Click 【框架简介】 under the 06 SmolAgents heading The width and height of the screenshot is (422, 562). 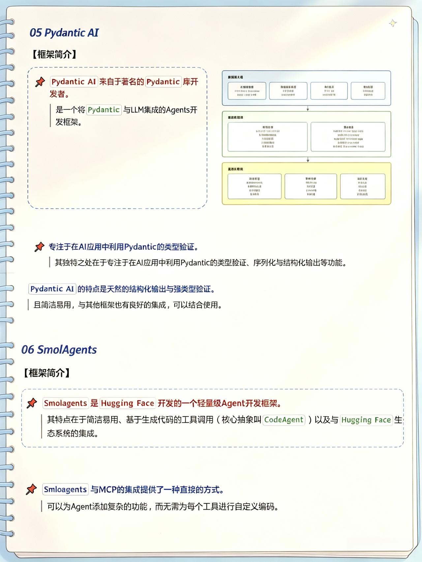point(46,373)
